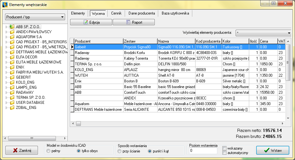The height and width of the screenshot is (160, 295).
Task: Select the 'tylko obrys' radio button
Action: point(79,151)
